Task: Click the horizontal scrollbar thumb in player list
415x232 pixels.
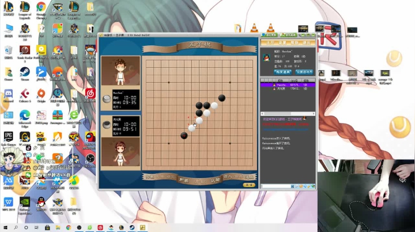Action: pyautogui.click(x=278, y=114)
